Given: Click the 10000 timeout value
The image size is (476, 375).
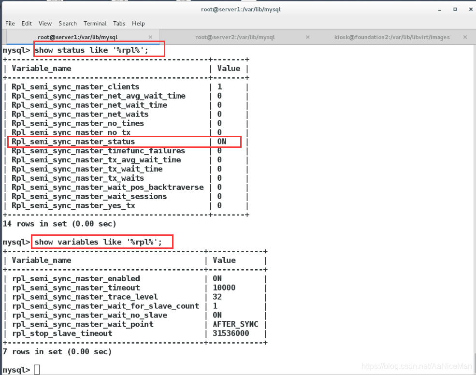Looking at the screenshot, I should (224, 288).
